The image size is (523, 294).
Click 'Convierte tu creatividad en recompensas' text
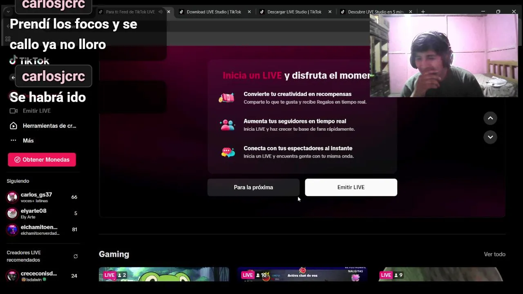(x=297, y=94)
